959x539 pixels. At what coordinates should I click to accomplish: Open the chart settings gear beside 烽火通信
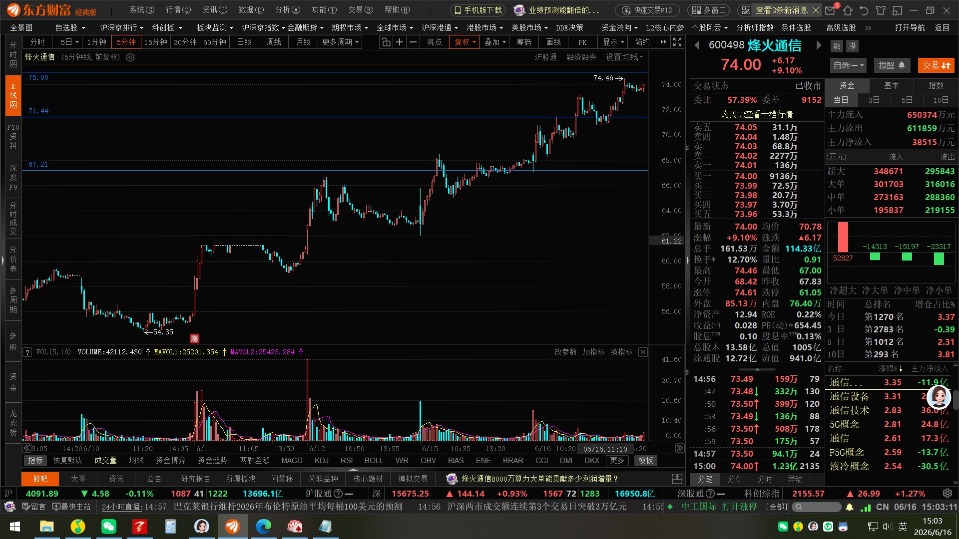[x=130, y=57]
